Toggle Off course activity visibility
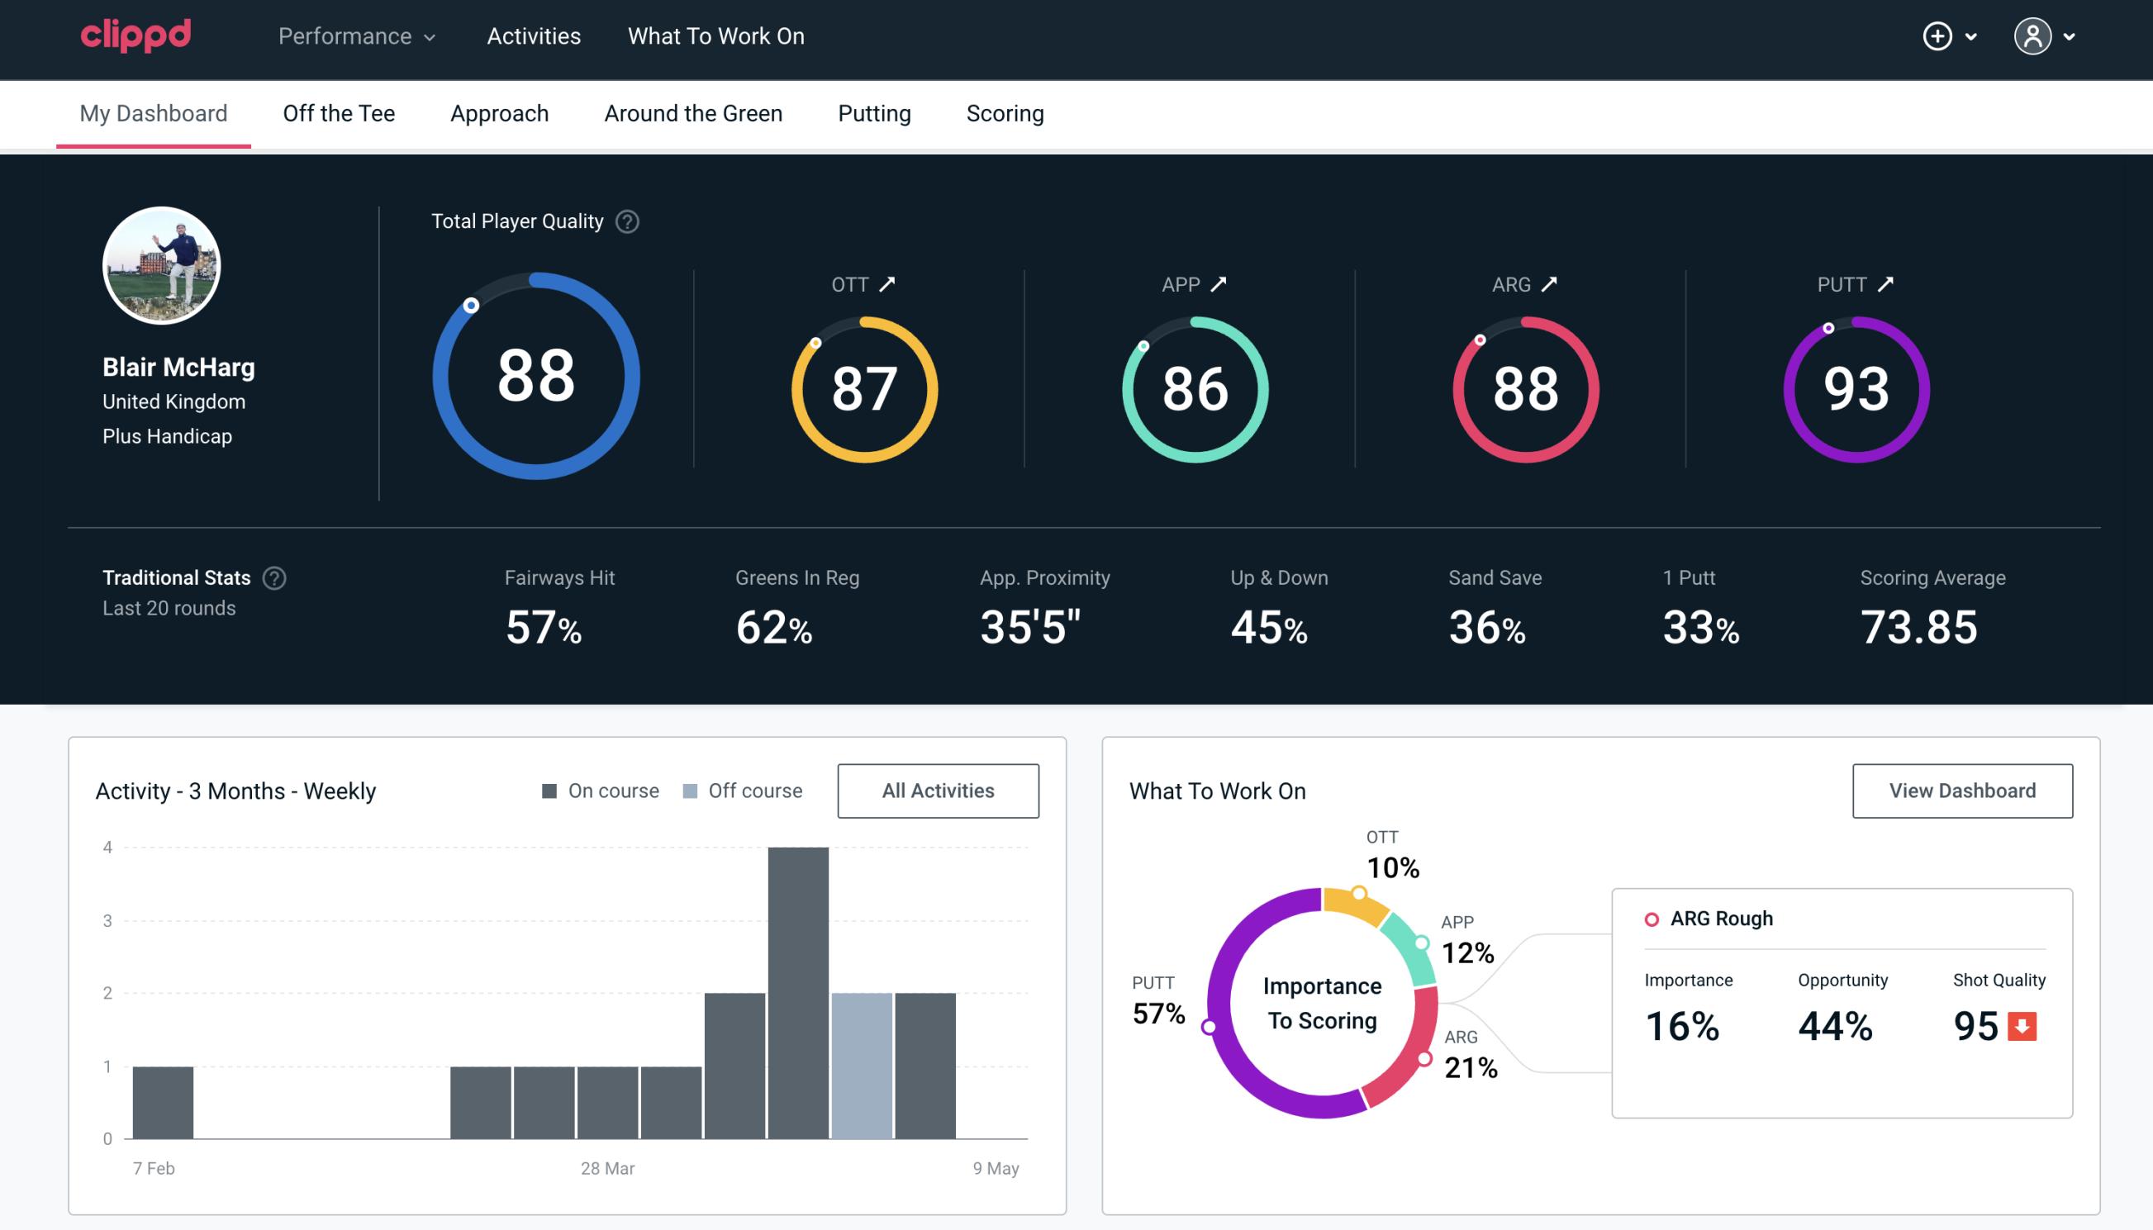 coord(739,791)
